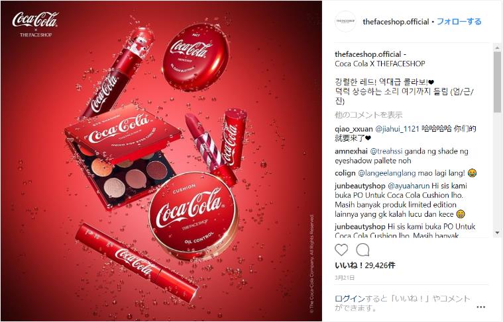Screen dimensions: 503x322
Task: Expand 他のコメントを表示 to load comments
Action: 368,114
